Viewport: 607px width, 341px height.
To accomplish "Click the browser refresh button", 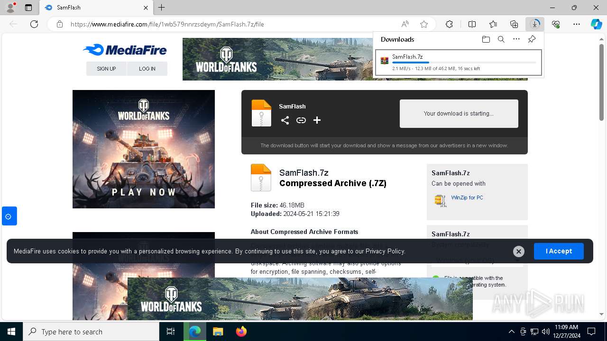I will pyautogui.click(x=34, y=24).
